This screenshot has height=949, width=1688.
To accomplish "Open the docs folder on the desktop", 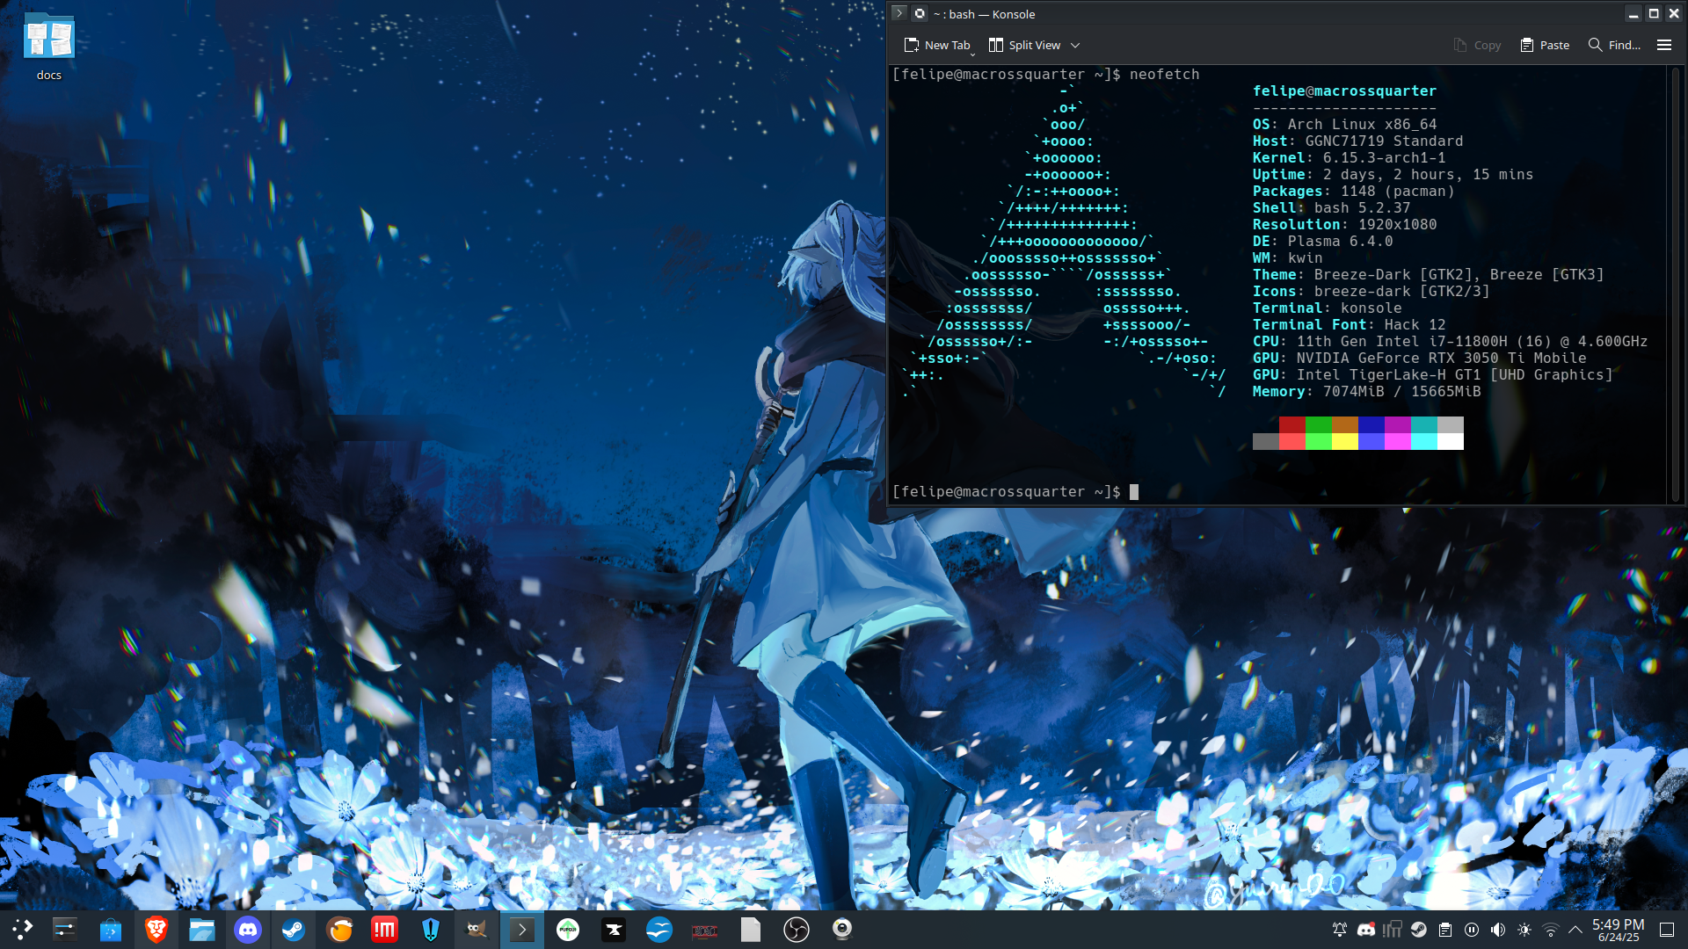I will coord(49,47).
